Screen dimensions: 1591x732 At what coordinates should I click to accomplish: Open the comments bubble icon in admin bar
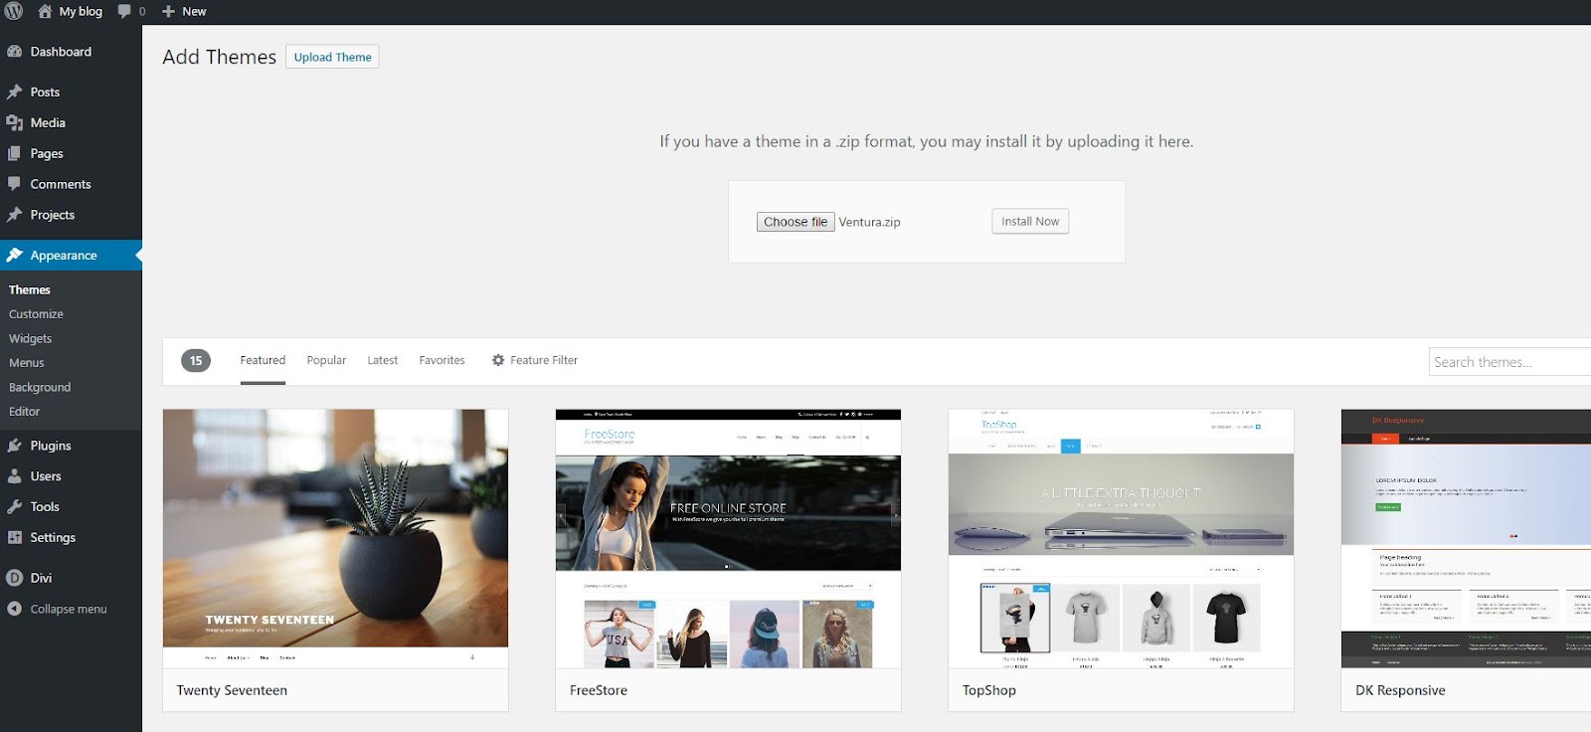[x=124, y=11]
